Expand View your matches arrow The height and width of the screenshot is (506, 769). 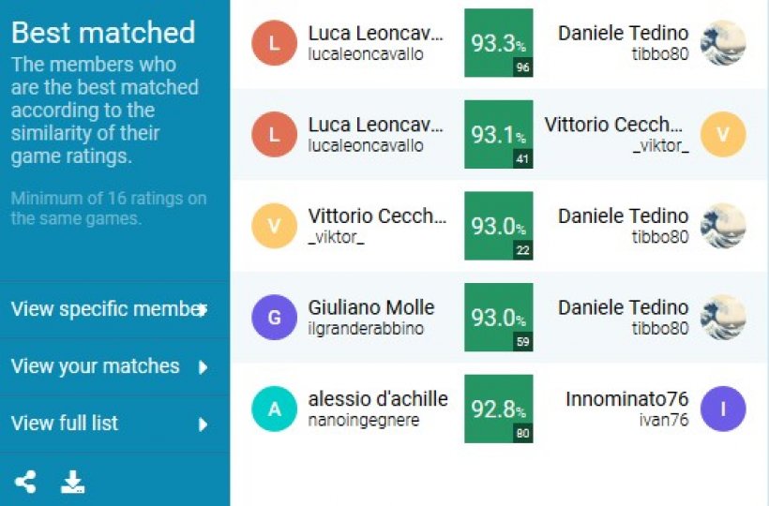click(x=203, y=367)
